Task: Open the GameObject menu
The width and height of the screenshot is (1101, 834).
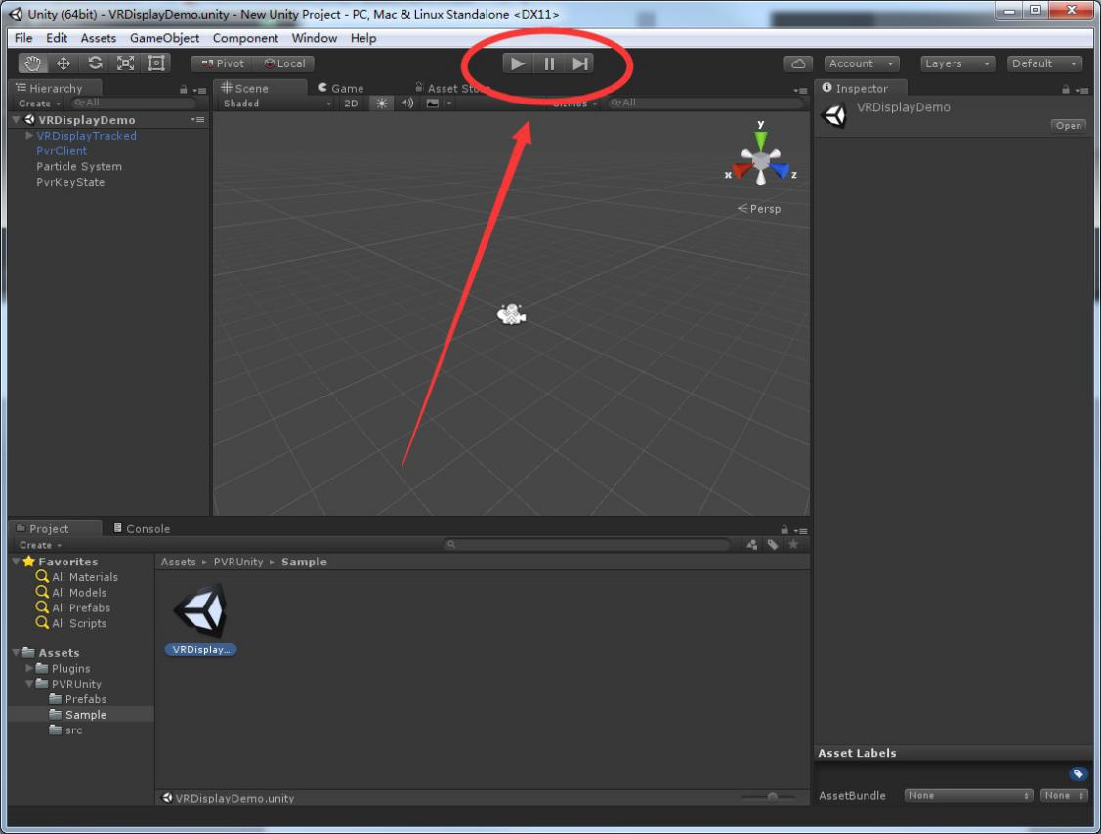Action: click(164, 38)
